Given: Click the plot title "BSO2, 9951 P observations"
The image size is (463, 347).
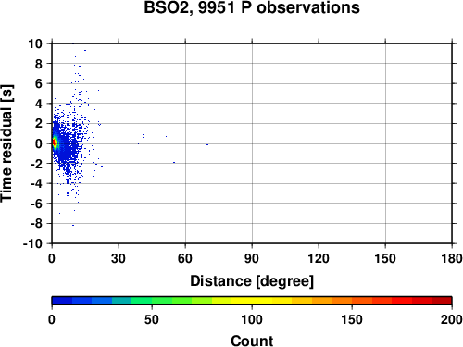Looking at the screenshot, I should 252,7.
